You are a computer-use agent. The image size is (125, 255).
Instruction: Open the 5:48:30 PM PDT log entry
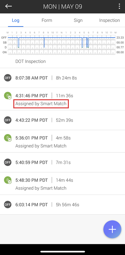click(x=62, y=183)
